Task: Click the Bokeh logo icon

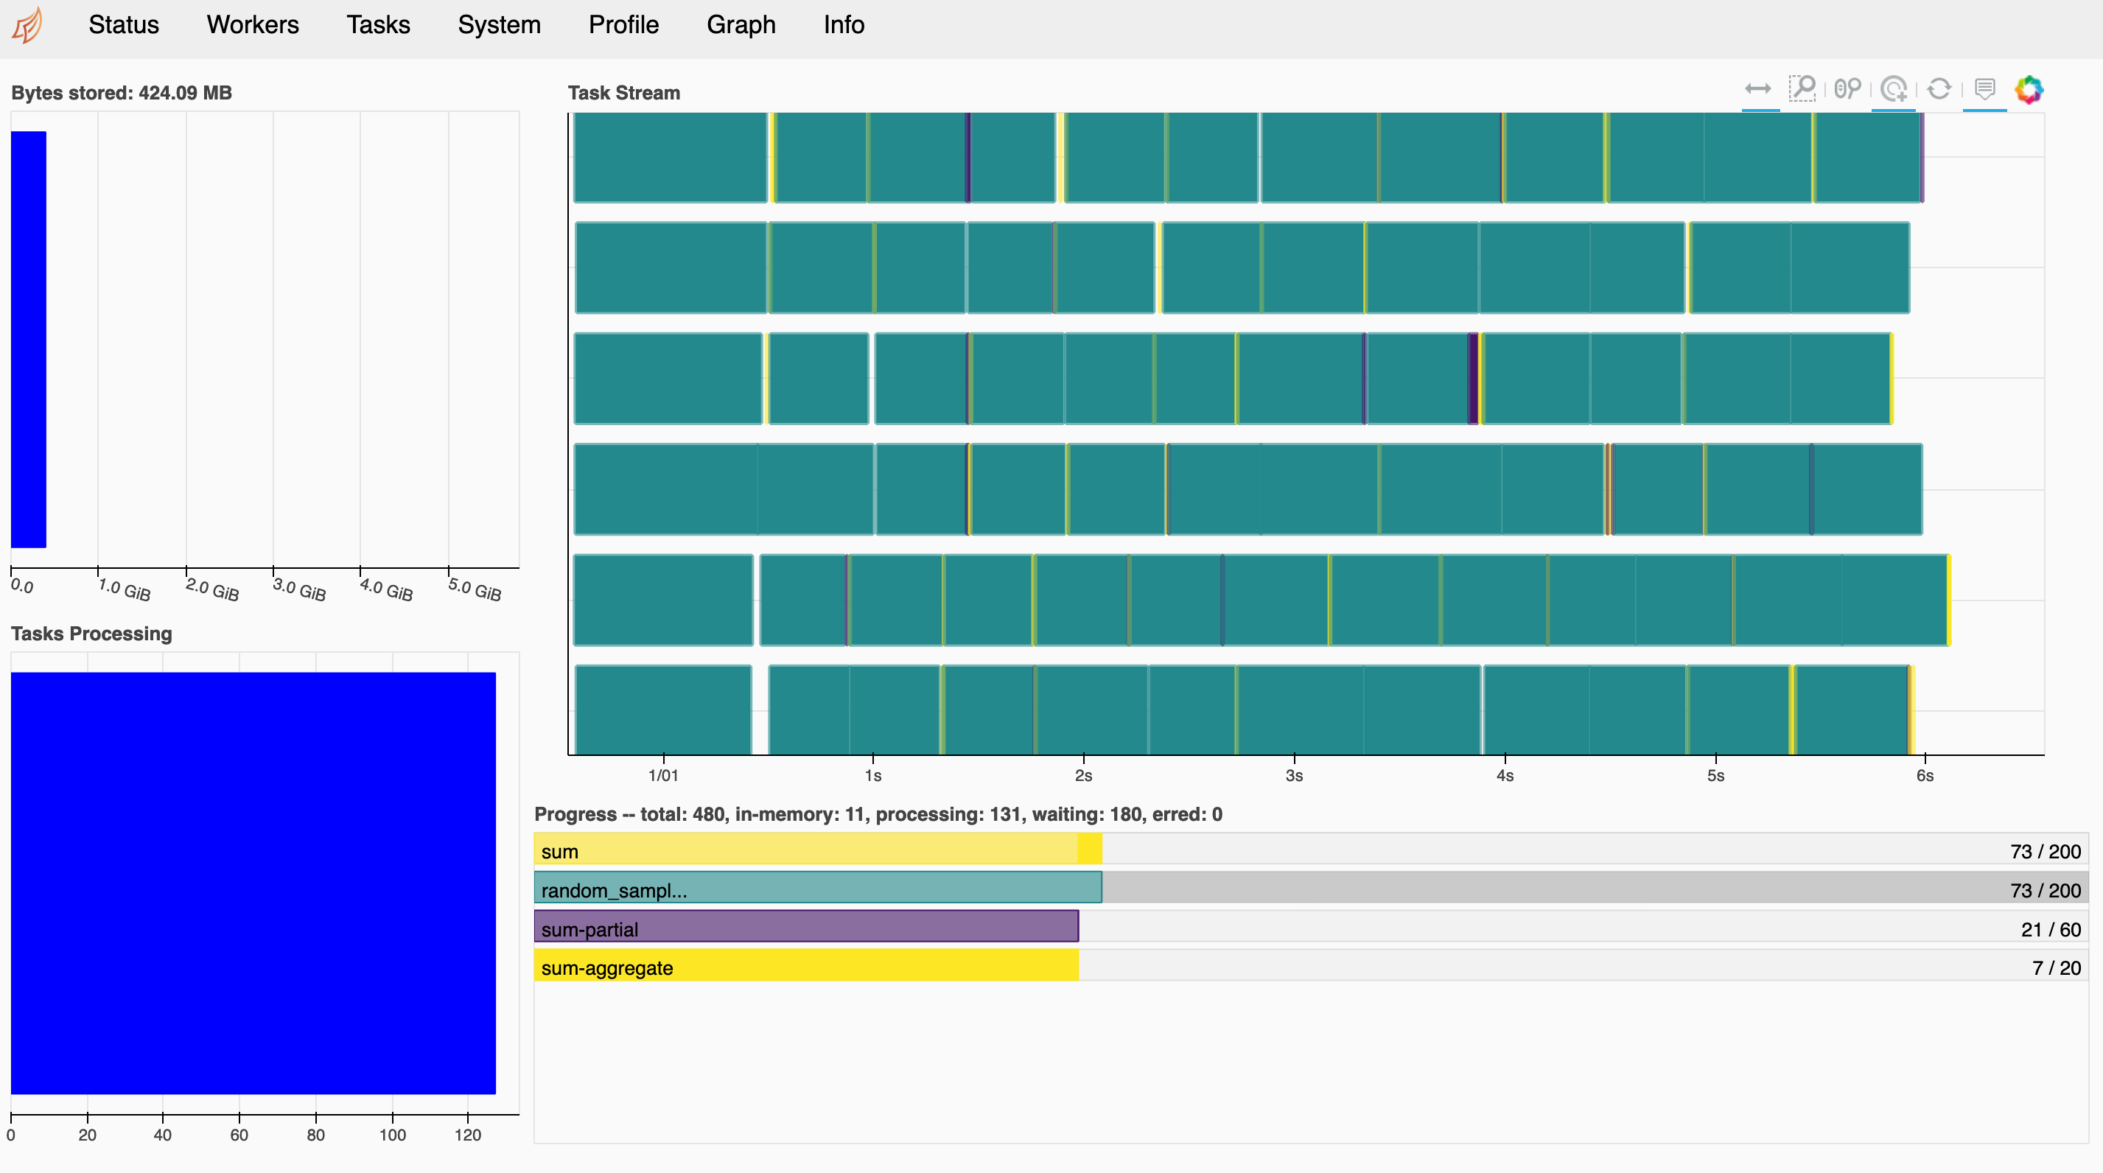Action: tap(2029, 89)
